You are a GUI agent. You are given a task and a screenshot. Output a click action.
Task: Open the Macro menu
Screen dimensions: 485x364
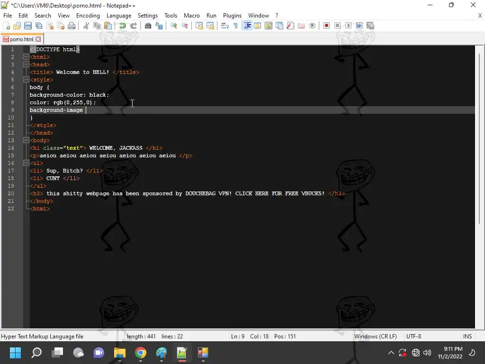coord(192,16)
